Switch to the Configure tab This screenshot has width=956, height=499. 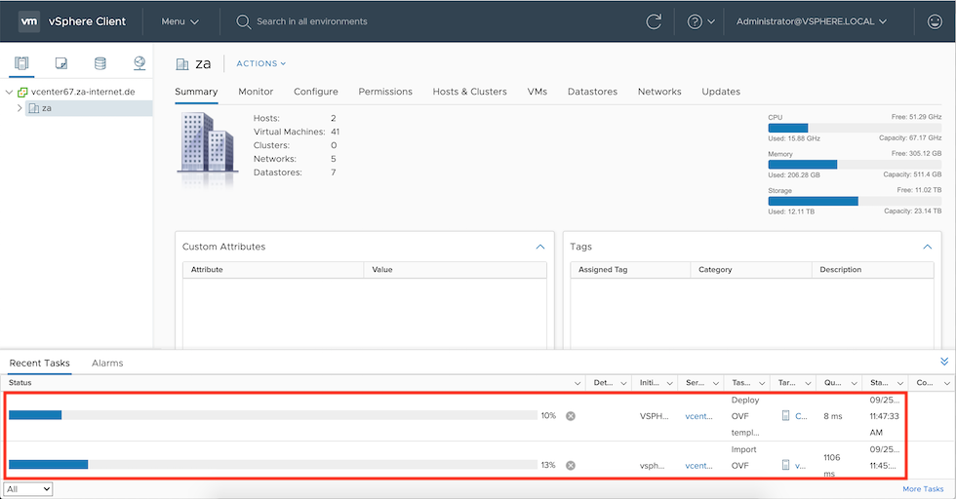tap(316, 92)
